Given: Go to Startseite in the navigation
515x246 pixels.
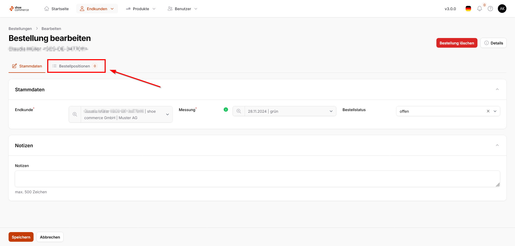Looking at the screenshot, I should tap(57, 9).
